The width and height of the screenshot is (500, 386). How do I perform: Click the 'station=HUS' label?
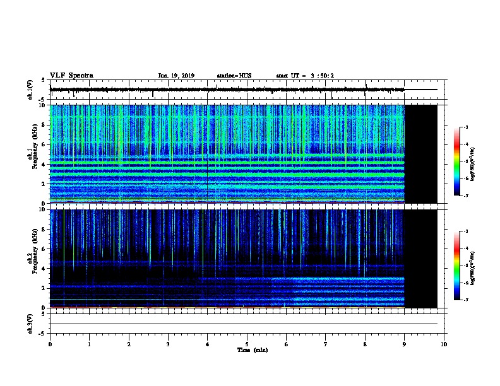pos(234,76)
